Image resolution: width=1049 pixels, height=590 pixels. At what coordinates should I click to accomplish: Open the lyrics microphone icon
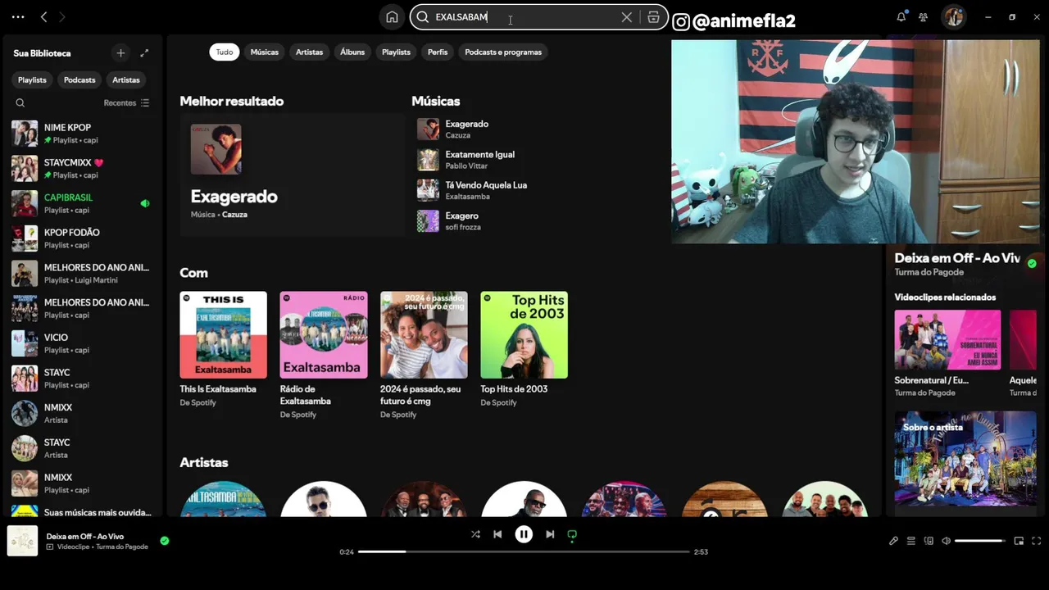(893, 541)
